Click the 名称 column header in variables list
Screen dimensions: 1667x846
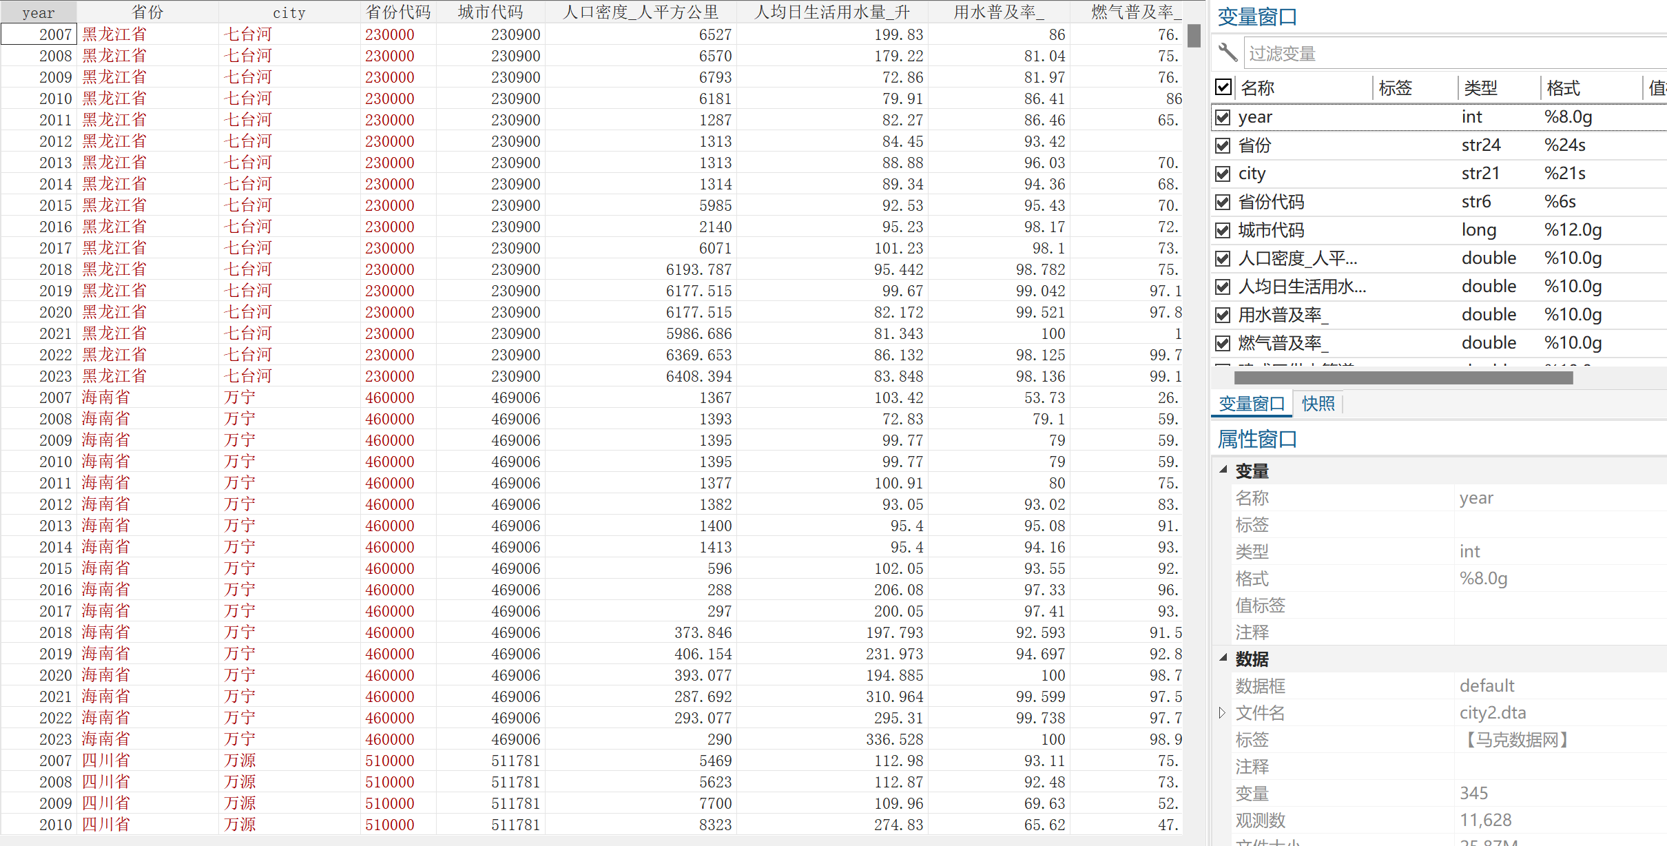coord(1258,87)
